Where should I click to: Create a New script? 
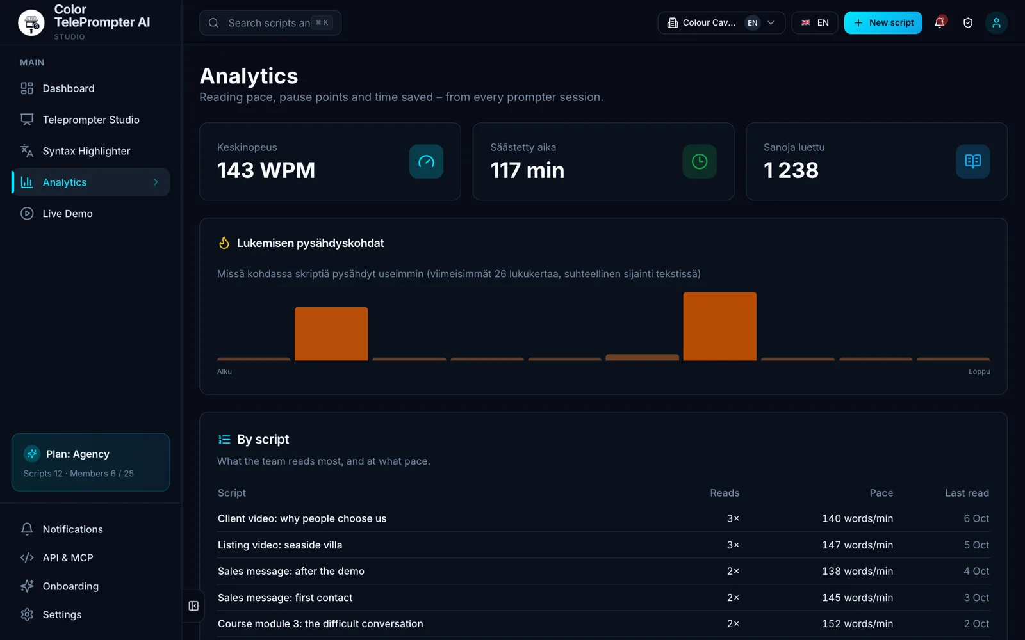coord(883,22)
